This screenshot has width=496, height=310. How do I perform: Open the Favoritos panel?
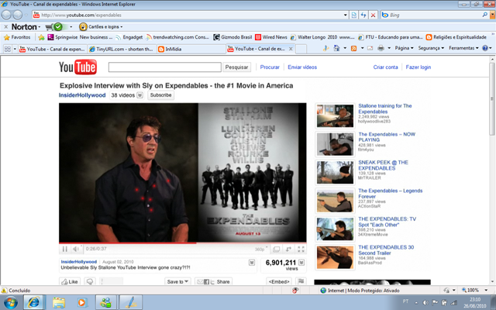17,37
